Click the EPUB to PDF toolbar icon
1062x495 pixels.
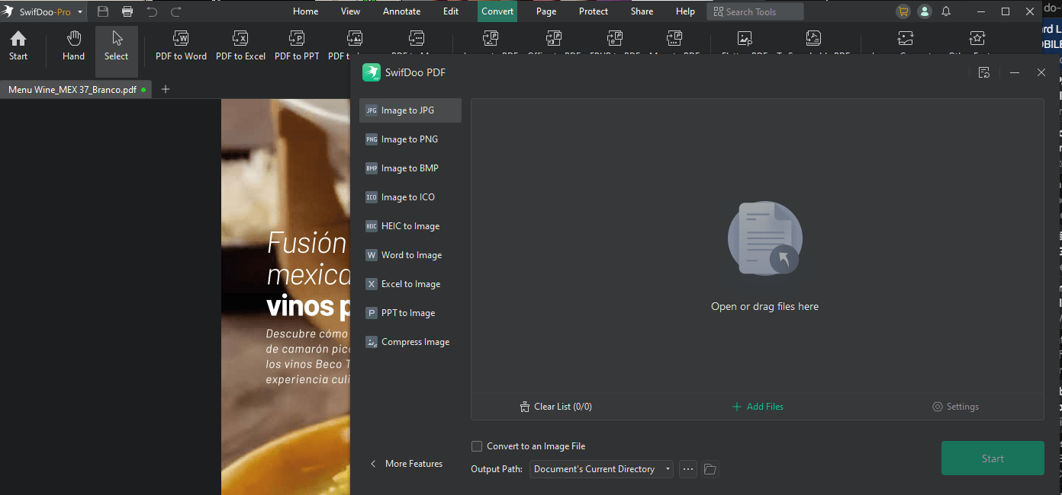tap(615, 39)
